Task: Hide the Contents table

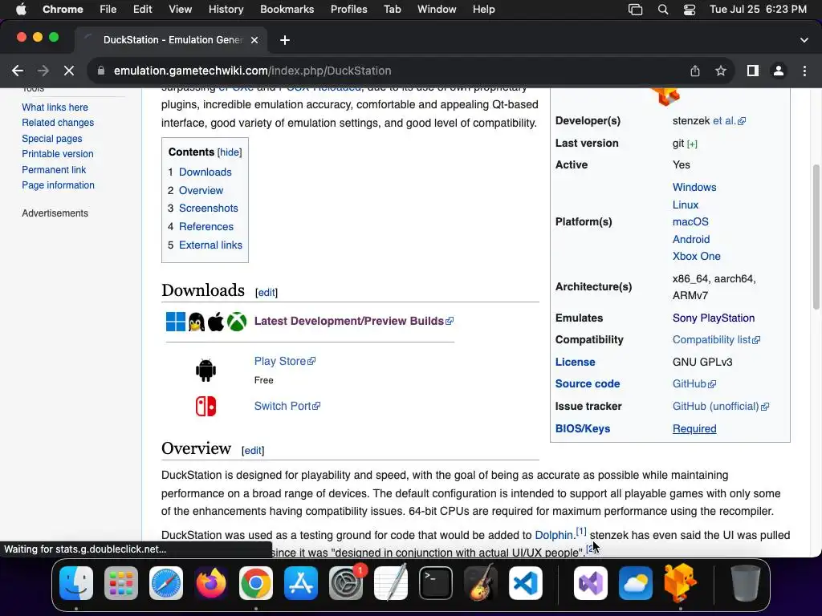Action: (230, 152)
